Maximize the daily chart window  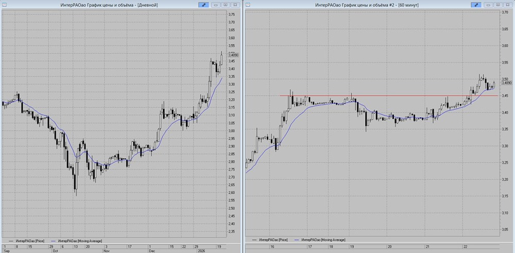pos(226,5)
